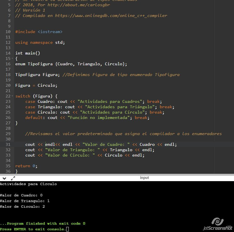The height and width of the screenshot is (232, 234).
Task: Click 'Program finished with exit code 0' message
Action: coord(43,223)
